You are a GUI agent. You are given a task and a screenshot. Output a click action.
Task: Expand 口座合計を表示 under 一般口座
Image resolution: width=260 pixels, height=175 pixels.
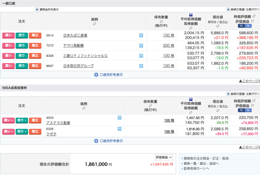(x=109, y=75)
